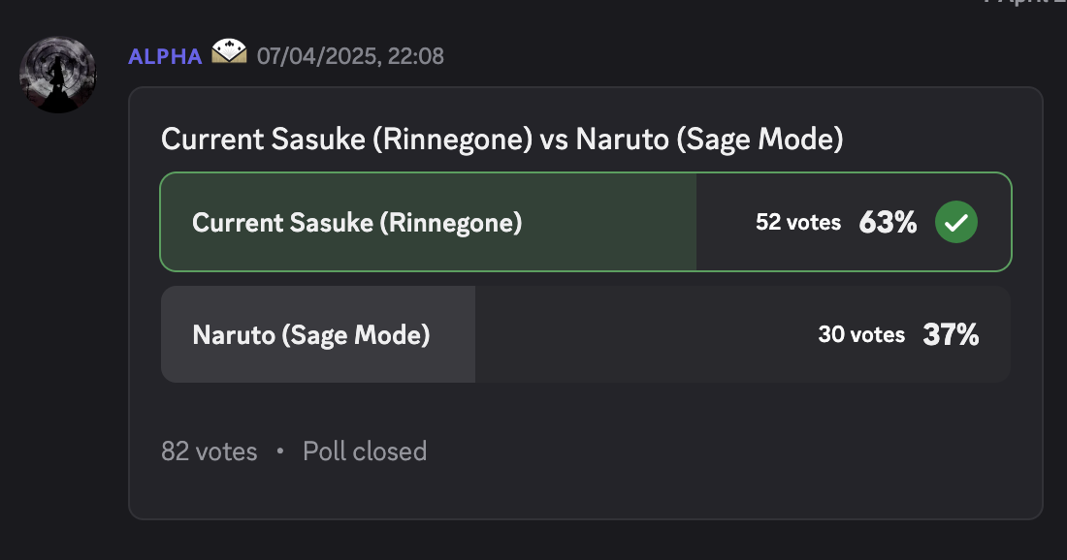
Task: Click the 07/04/2025, 22:08 message timestamp
Action: pos(350,56)
